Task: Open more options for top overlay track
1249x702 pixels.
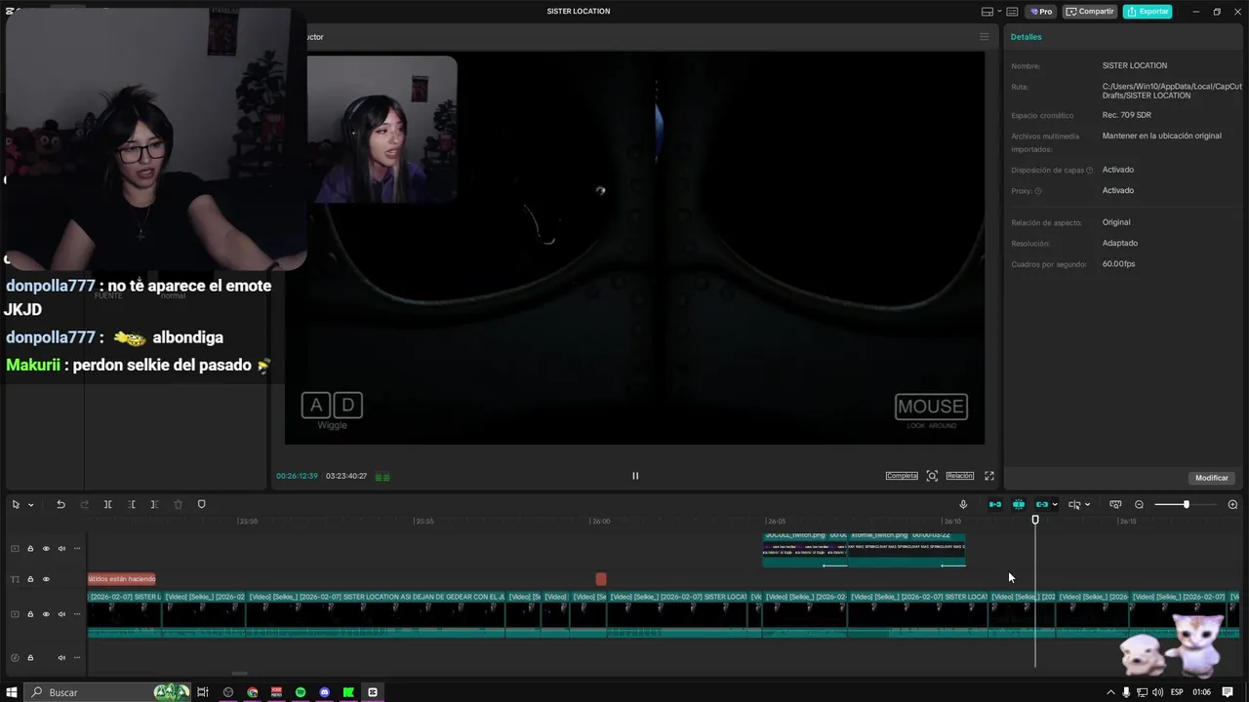Action: click(x=77, y=549)
